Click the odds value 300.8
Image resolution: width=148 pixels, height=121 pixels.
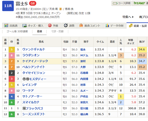pyautogui.click(x=132, y=108)
